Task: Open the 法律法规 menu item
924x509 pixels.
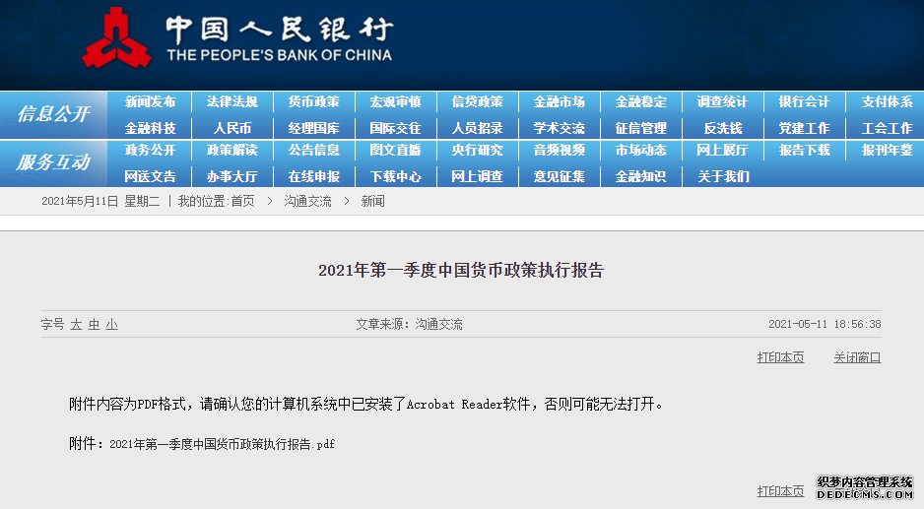Action: point(232,102)
